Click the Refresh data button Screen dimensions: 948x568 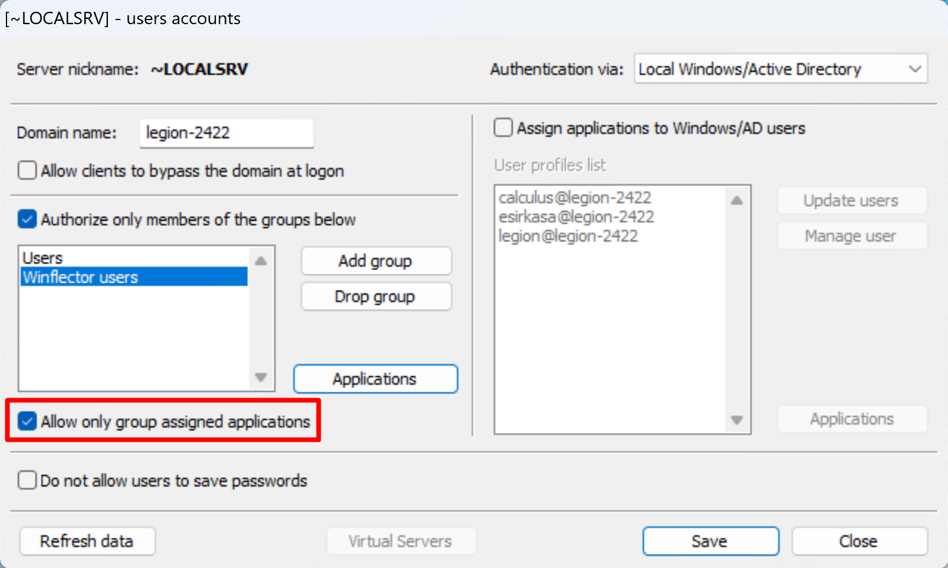(87, 541)
